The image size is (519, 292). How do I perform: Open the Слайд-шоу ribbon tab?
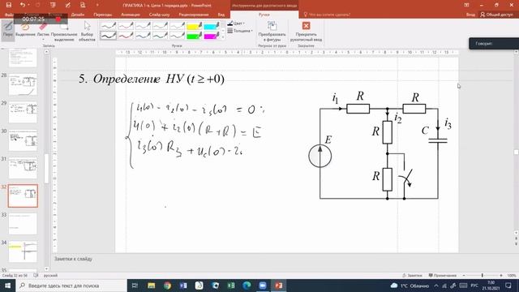(159, 15)
